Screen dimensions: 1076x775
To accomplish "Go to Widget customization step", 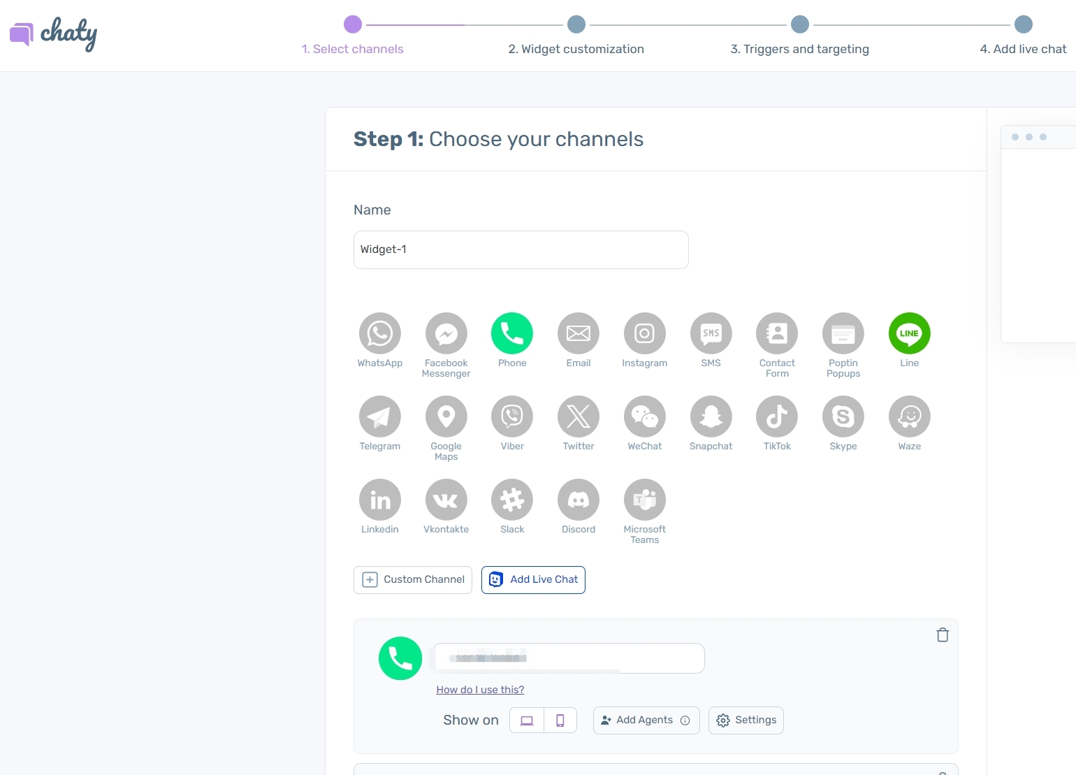I will pos(576,25).
